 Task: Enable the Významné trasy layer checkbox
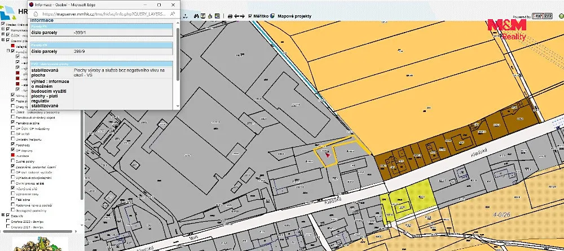(x=12, y=193)
